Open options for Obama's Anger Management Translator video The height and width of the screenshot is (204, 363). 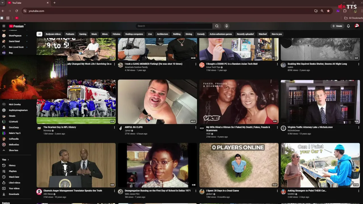pyautogui.click(x=114, y=191)
